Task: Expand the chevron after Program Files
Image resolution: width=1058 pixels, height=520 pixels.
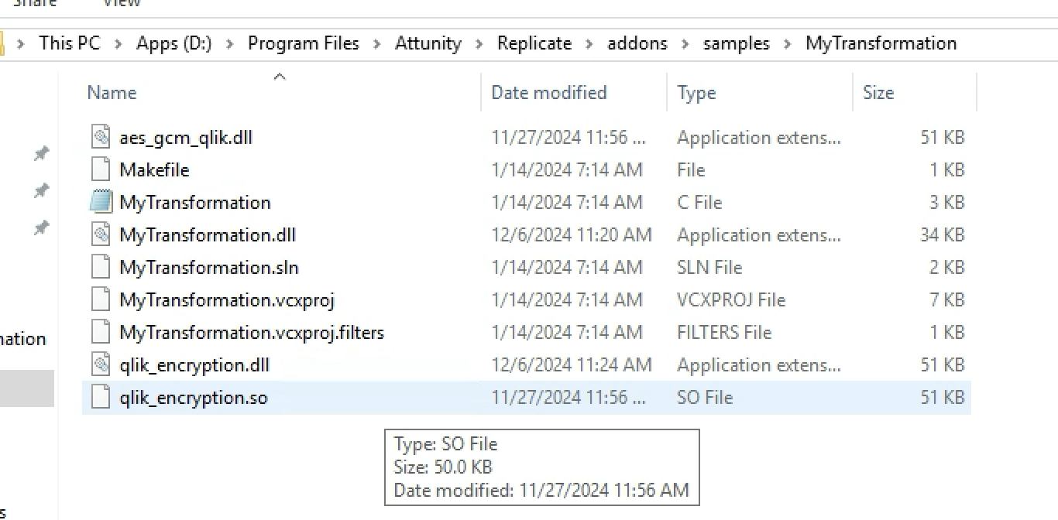Action: point(377,44)
